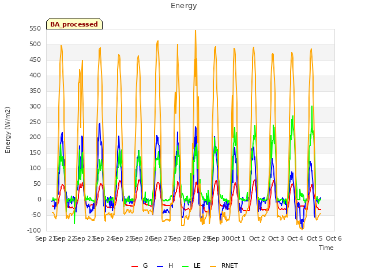Click the 500 y-axis tick label
The height and width of the screenshot is (277, 369).
(x=35, y=44)
